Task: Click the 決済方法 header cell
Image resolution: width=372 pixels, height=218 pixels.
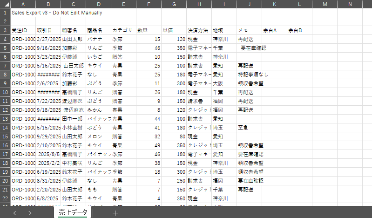Action: point(199,30)
